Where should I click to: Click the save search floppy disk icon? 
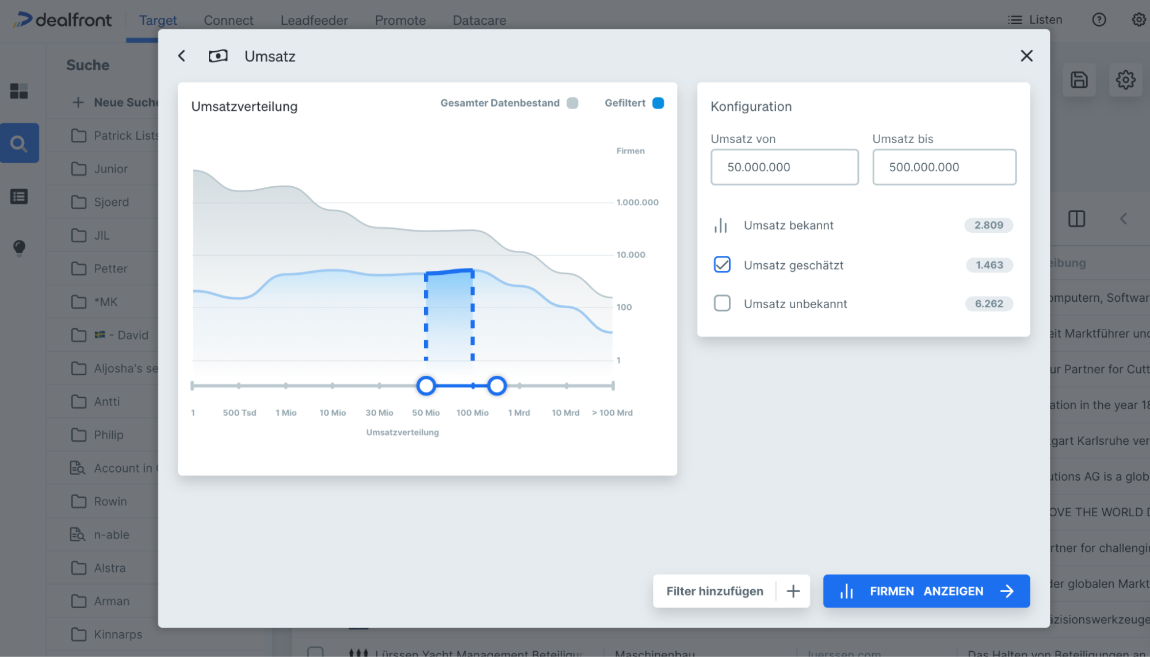(x=1079, y=80)
